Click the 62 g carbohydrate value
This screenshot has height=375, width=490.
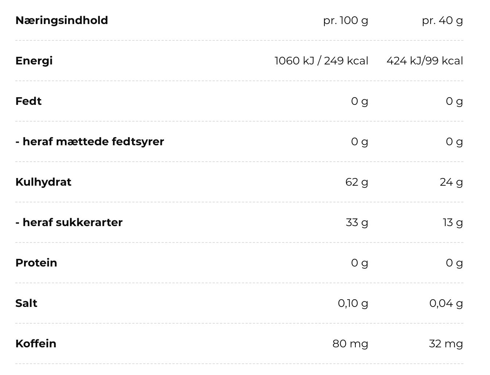coord(357,182)
